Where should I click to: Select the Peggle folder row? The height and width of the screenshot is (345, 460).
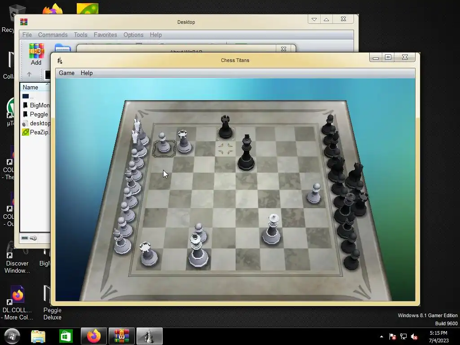[x=35, y=114]
